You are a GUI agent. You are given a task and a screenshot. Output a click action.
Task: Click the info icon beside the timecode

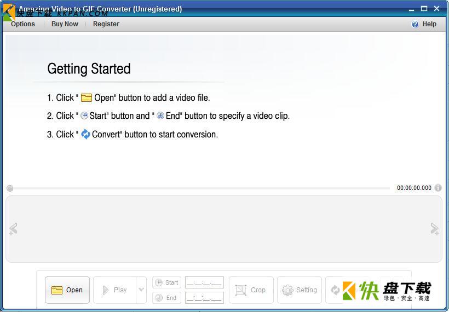click(x=438, y=188)
